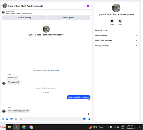The width and height of the screenshot is (143, 130).
Task: Send a thumbs-up like
Action: tap(89, 119)
